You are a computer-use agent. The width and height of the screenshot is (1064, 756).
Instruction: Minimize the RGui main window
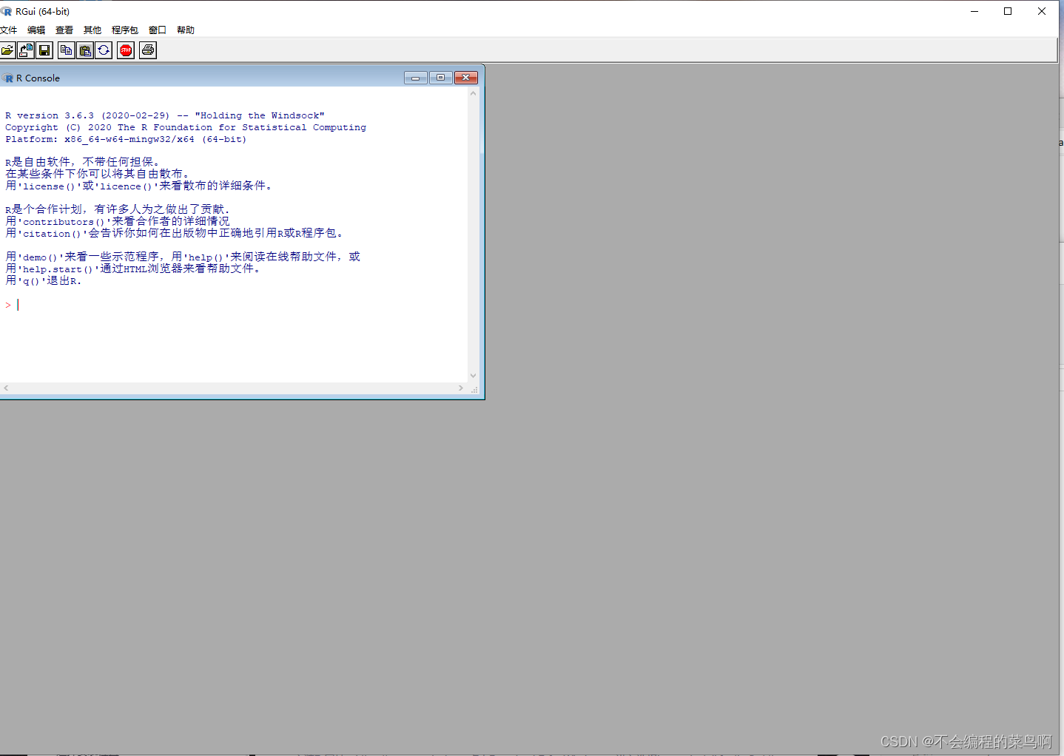click(x=974, y=11)
